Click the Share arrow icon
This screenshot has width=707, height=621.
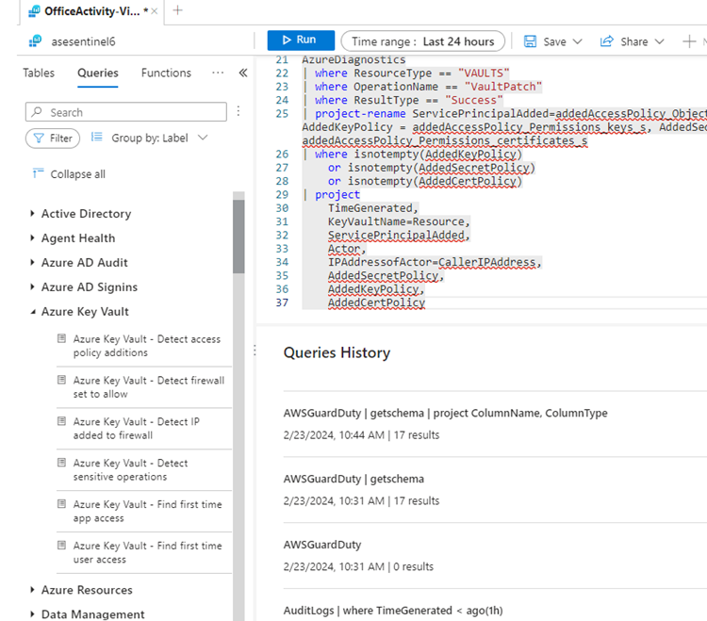coord(607,41)
